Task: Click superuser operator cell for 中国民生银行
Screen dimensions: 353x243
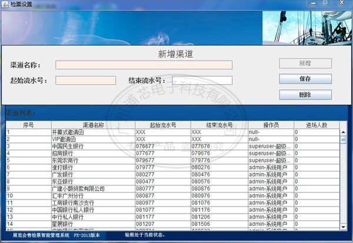Action: [271, 147]
